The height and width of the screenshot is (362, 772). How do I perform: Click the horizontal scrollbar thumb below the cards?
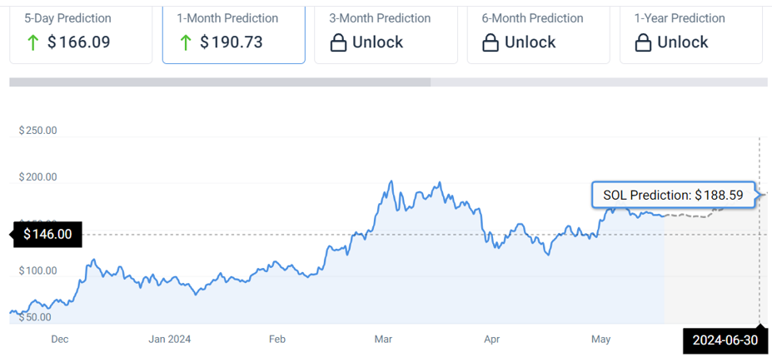click(x=220, y=82)
